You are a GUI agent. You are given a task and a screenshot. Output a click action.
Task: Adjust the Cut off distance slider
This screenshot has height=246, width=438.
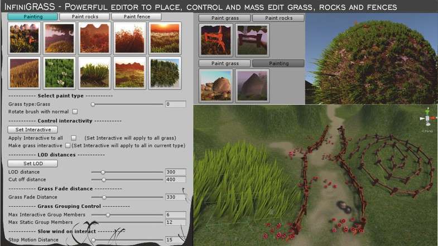[x=127, y=180]
